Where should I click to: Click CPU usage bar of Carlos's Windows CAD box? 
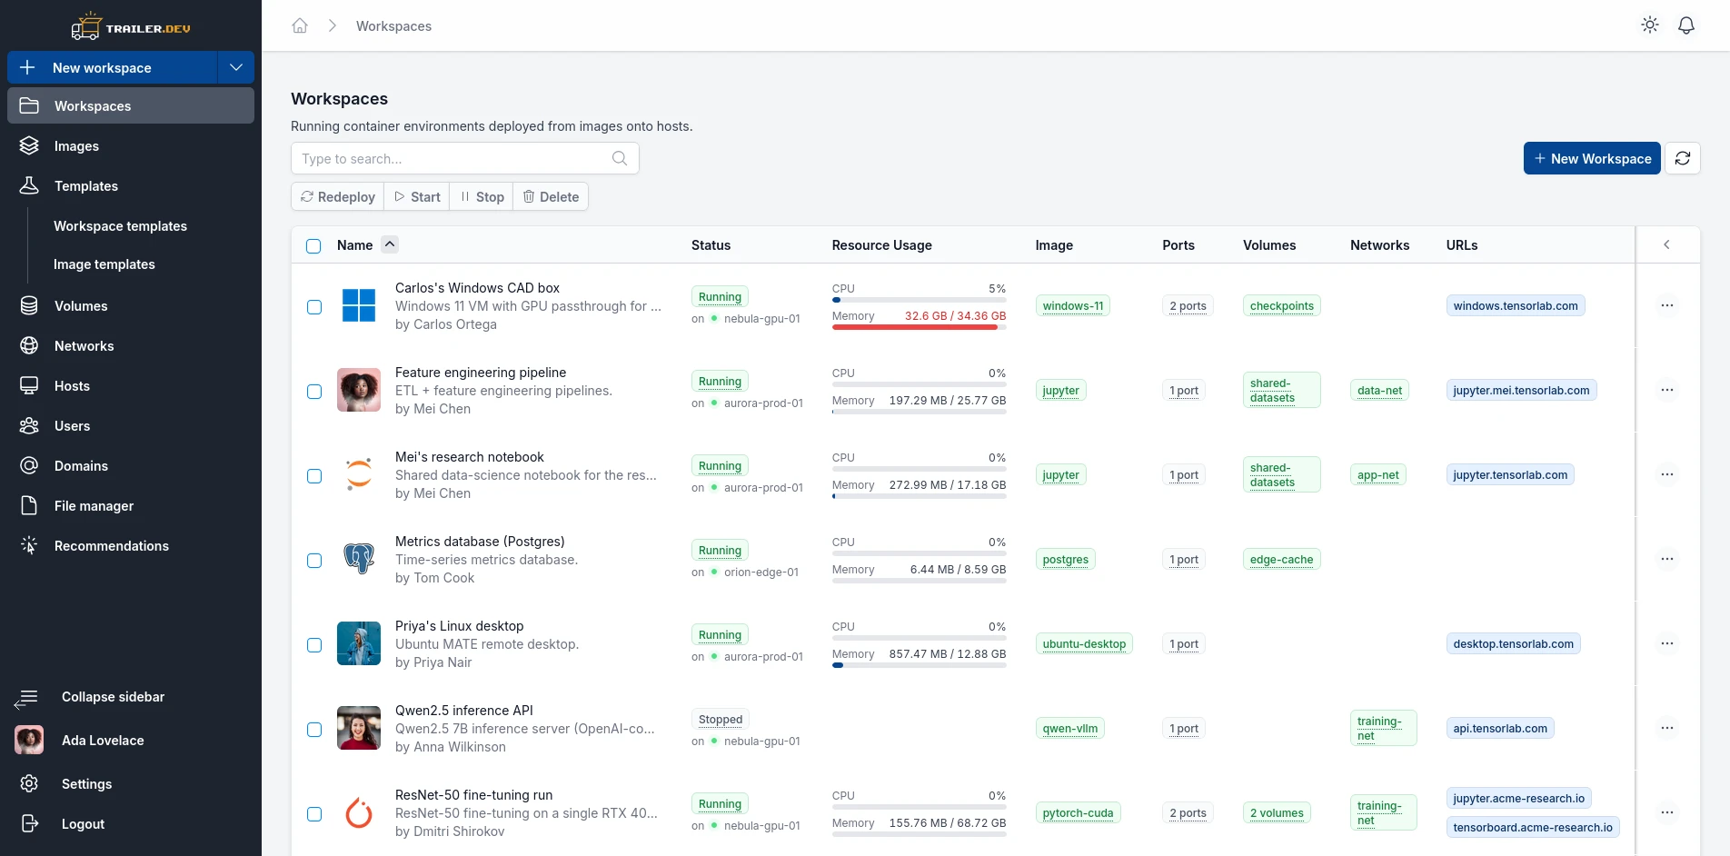click(919, 300)
